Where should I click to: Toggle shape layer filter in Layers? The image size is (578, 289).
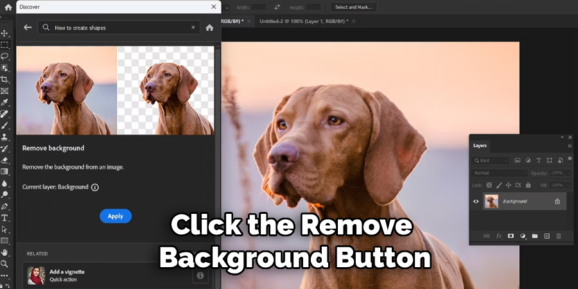pyautogui.click(x=550, y=161)
